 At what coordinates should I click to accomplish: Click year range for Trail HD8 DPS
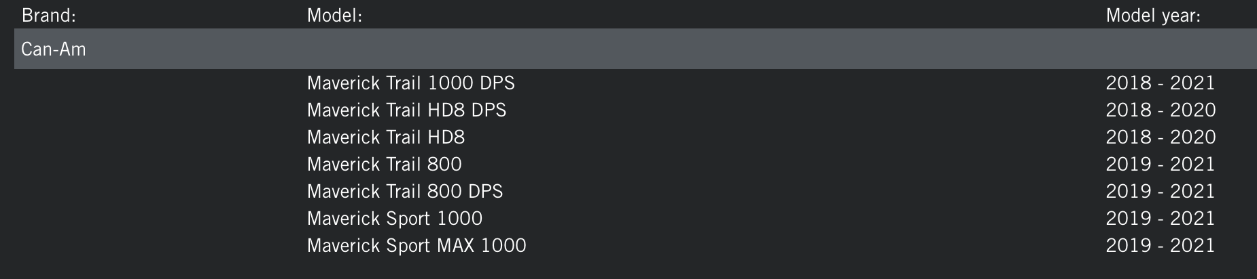[x=1161, y=110]
